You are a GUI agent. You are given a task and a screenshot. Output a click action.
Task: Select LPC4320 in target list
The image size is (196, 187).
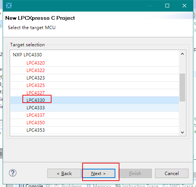click(94, 63)
